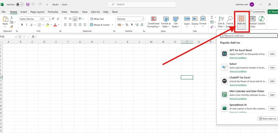Screen dimensions: 278x133
Task: Click the Undo arrow in the title bar
Action: click(33, 5)
